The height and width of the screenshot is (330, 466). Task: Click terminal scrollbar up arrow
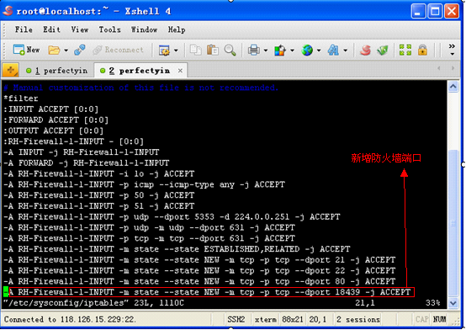point(453,87)
